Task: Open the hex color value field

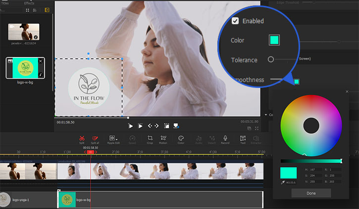Action: 291,183
